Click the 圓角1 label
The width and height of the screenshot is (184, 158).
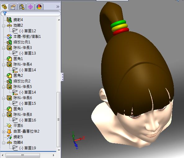pyautogui.click(x=18, y=59)
